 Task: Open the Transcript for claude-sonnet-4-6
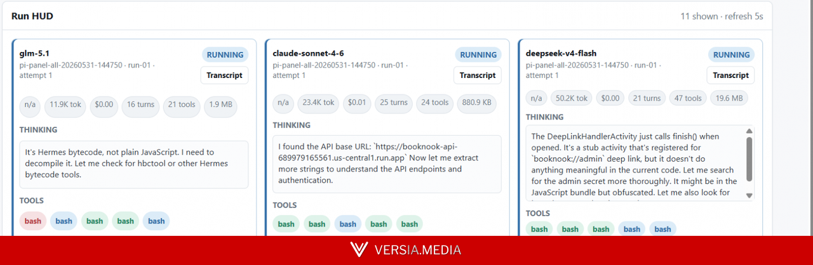(478, 75)
